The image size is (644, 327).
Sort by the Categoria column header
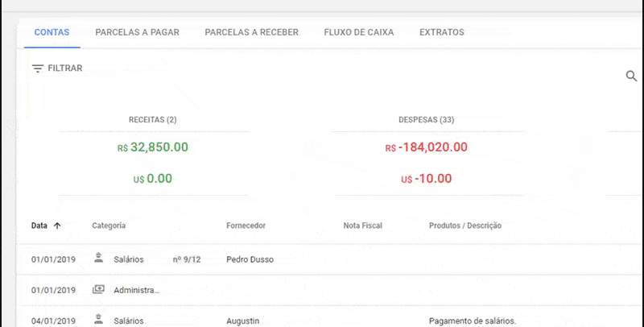click(109, 226)
